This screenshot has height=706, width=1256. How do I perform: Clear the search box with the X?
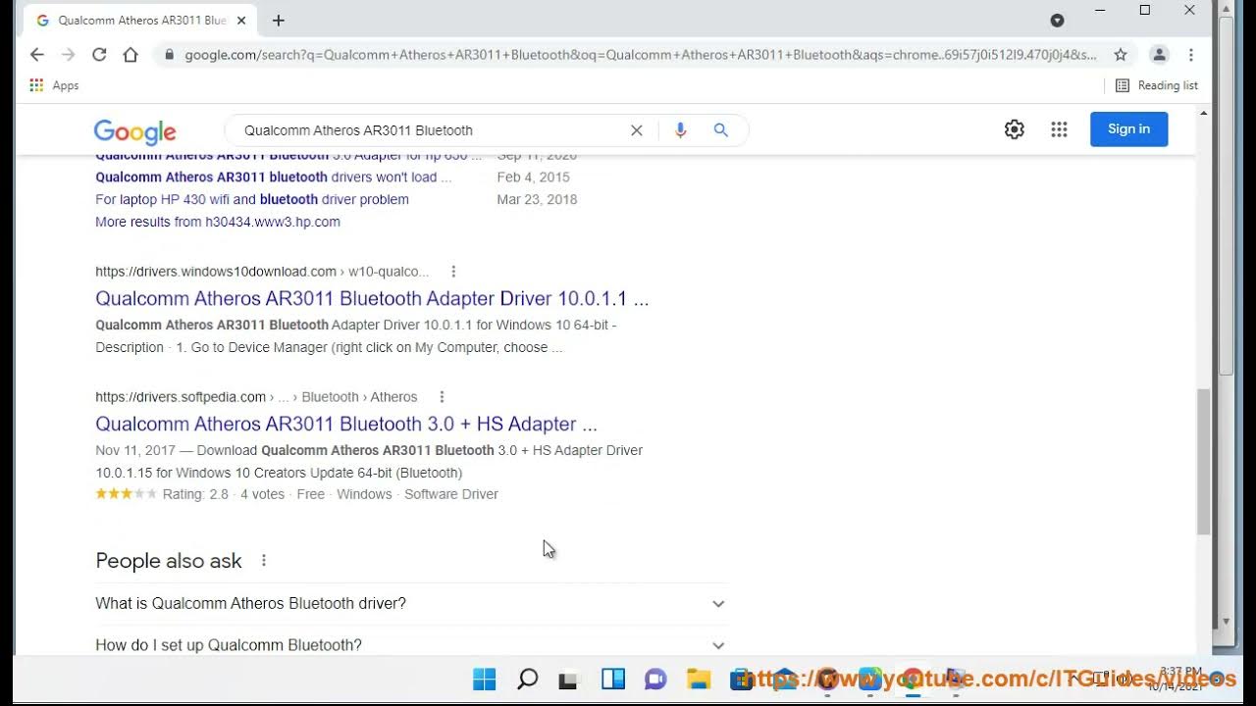pyautogui.click(x=637, y=130)
